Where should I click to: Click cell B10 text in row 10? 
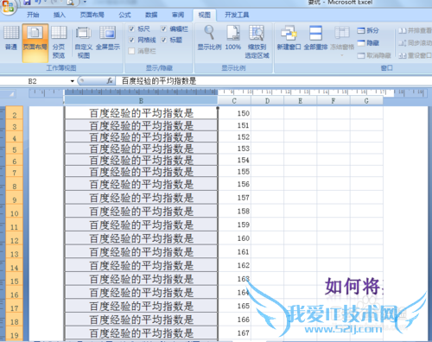coord(141,212)
